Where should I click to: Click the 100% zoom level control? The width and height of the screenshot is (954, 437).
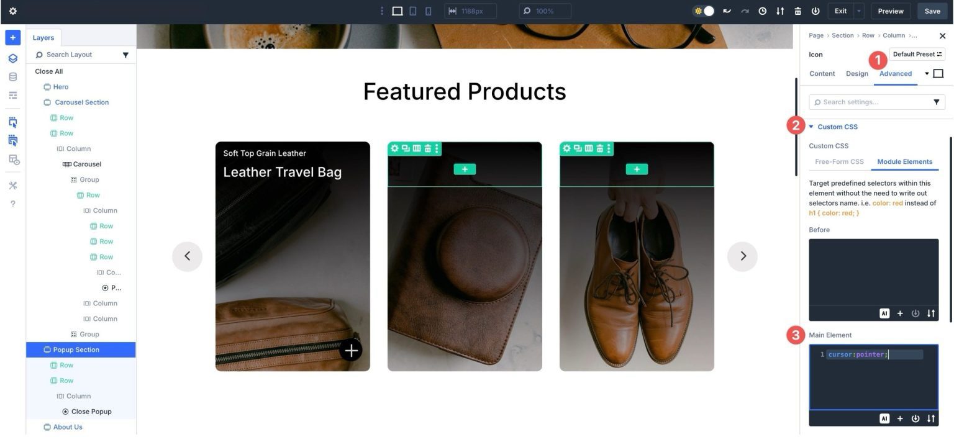click(x=545, y=11)
